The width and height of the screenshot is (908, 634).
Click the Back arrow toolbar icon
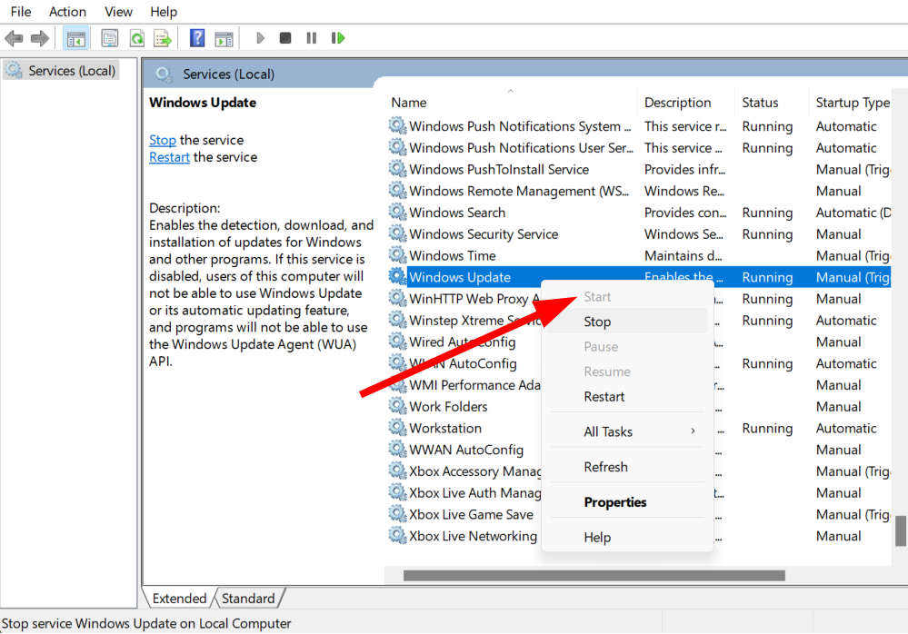point(14,39)
